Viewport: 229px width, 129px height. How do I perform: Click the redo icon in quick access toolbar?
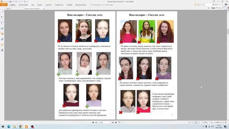(x=22, y=1)
